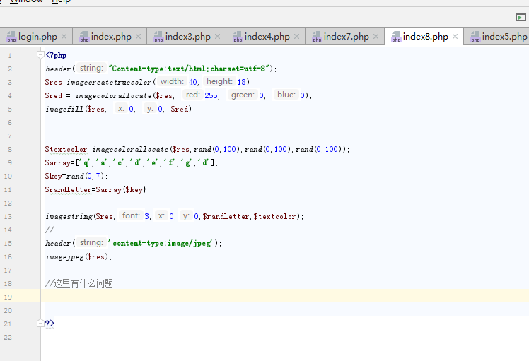Close the index8.php tab
Viewport: 529px width, 361px height.
tap(455, 37)
